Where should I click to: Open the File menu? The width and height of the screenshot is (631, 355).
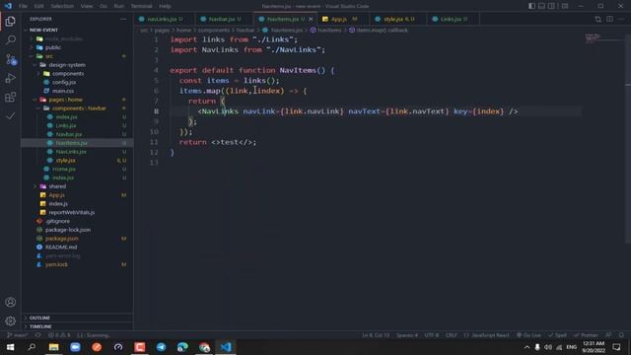click(23, 6)
